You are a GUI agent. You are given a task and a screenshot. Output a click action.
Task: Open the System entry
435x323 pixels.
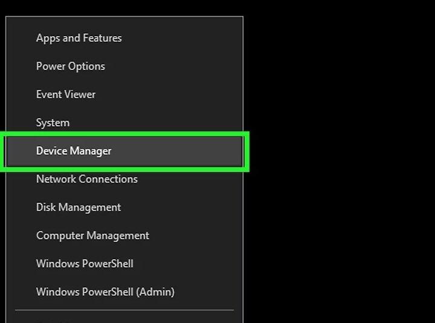click(x=53, y=123)
